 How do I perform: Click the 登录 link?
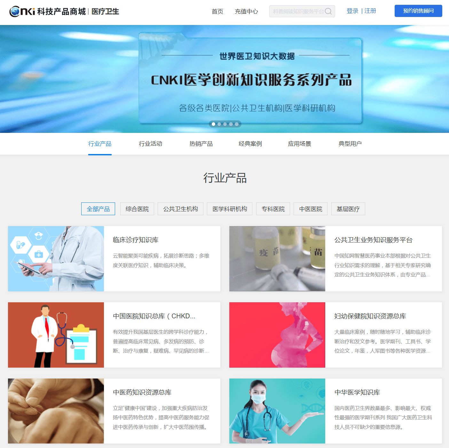(x=352, y=11)
